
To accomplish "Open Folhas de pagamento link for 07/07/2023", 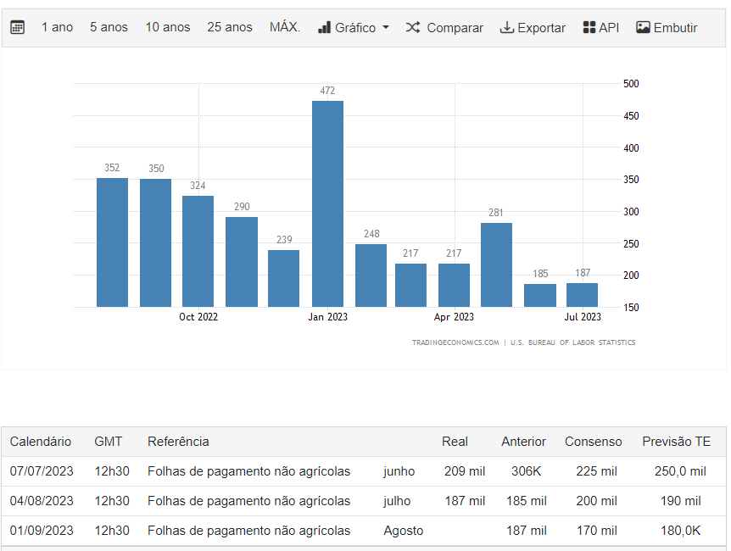I will 248,471.
